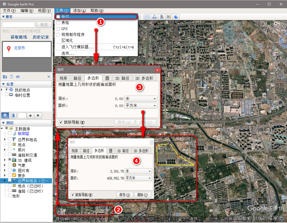Click the search text input field
The width and height of the screenshot is (287, 223).
click(x=19, y=25)
